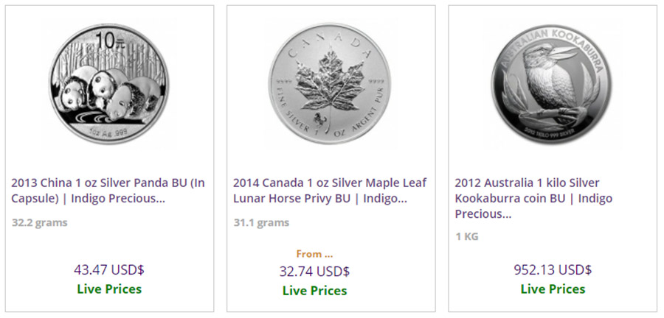The height and width of the screenshot is (318, 664).
Task: Open the 2014 Canada Silver Maple Leaf link
Action: tap(330, 191)
